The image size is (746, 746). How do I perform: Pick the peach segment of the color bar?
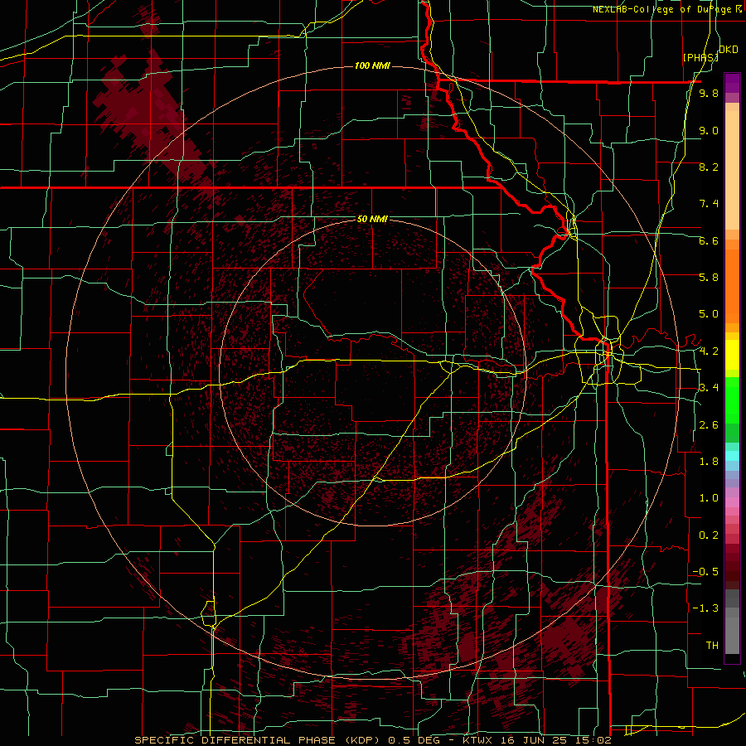[732, 172]
